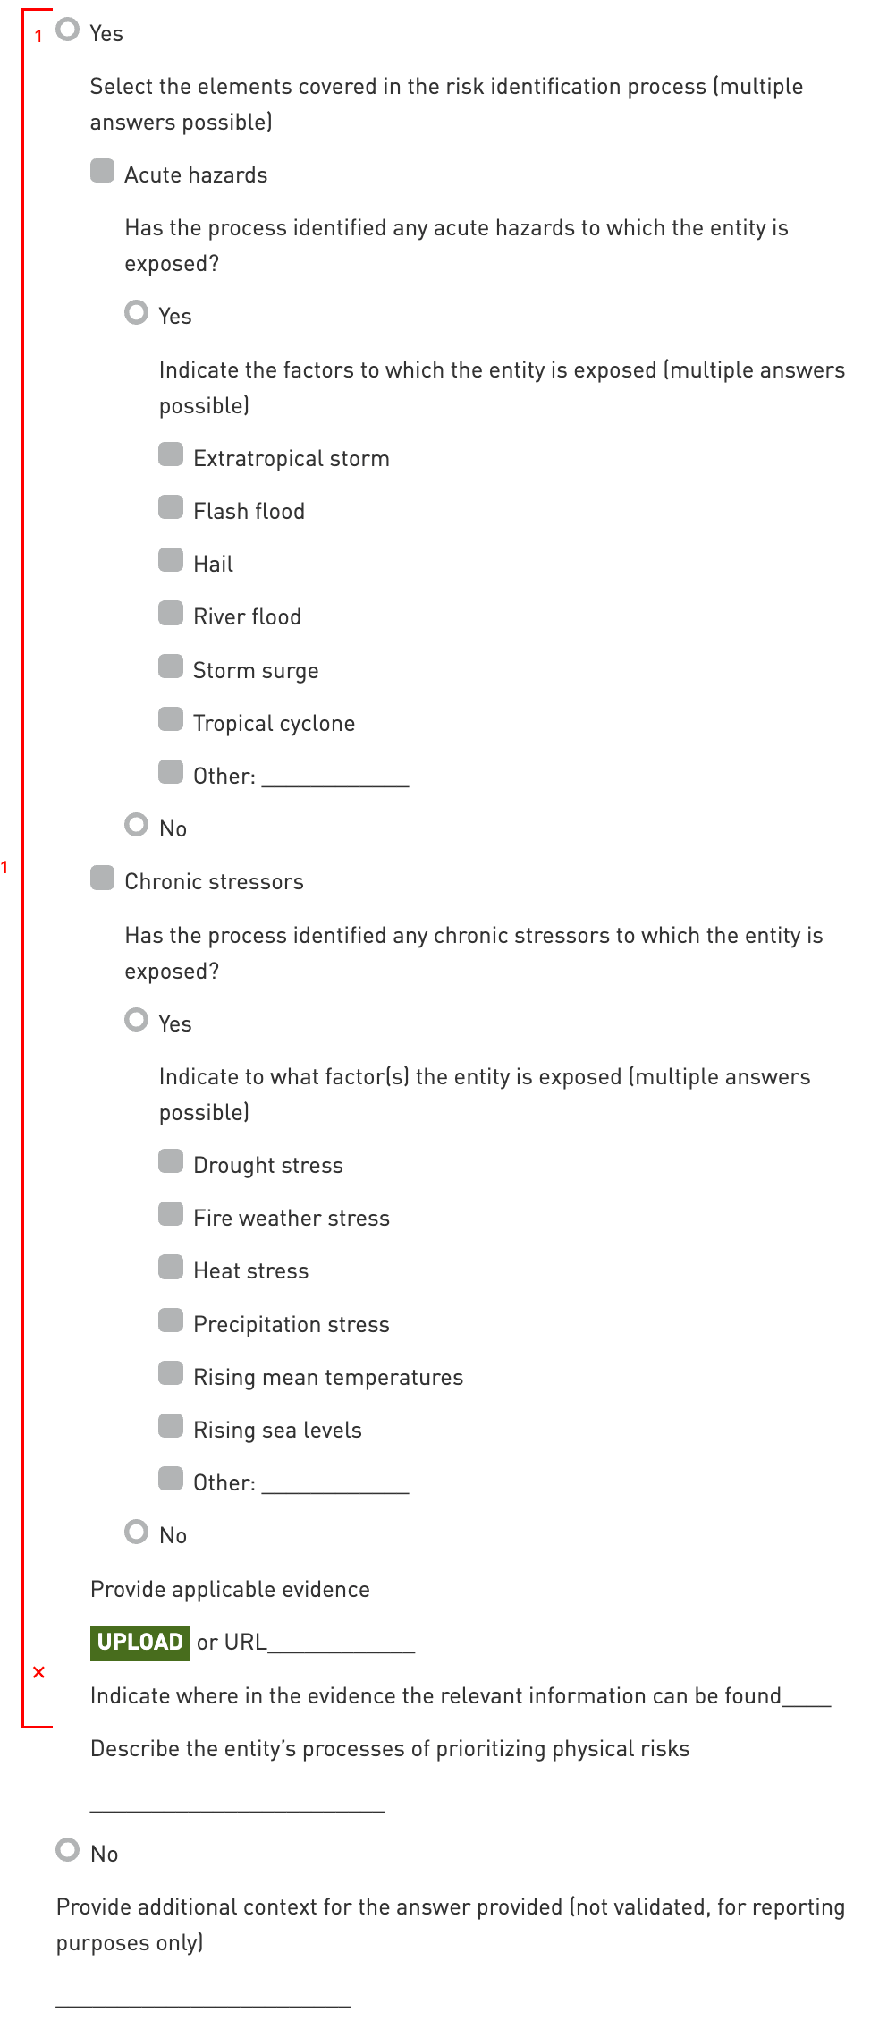
Task: Select the Tropical cyclone checkbox
Action: pyautogui.click(x=171, y=719)
